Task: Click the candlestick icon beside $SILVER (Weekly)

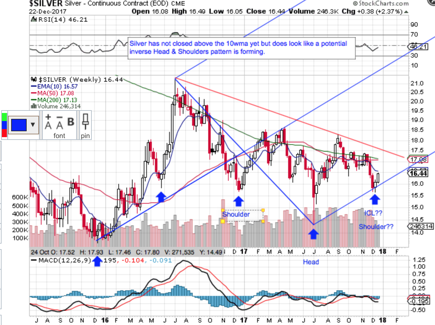Action: coord(34,79)
